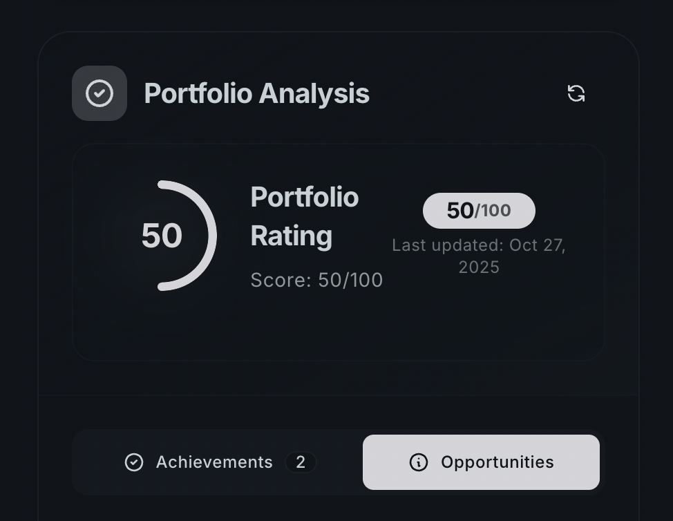Click the Portfolio Rating heading

click(304, 216)
